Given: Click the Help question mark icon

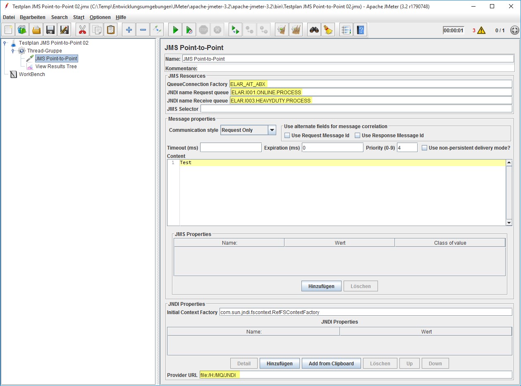Looking at the screenshot, I should pos(361,30).
